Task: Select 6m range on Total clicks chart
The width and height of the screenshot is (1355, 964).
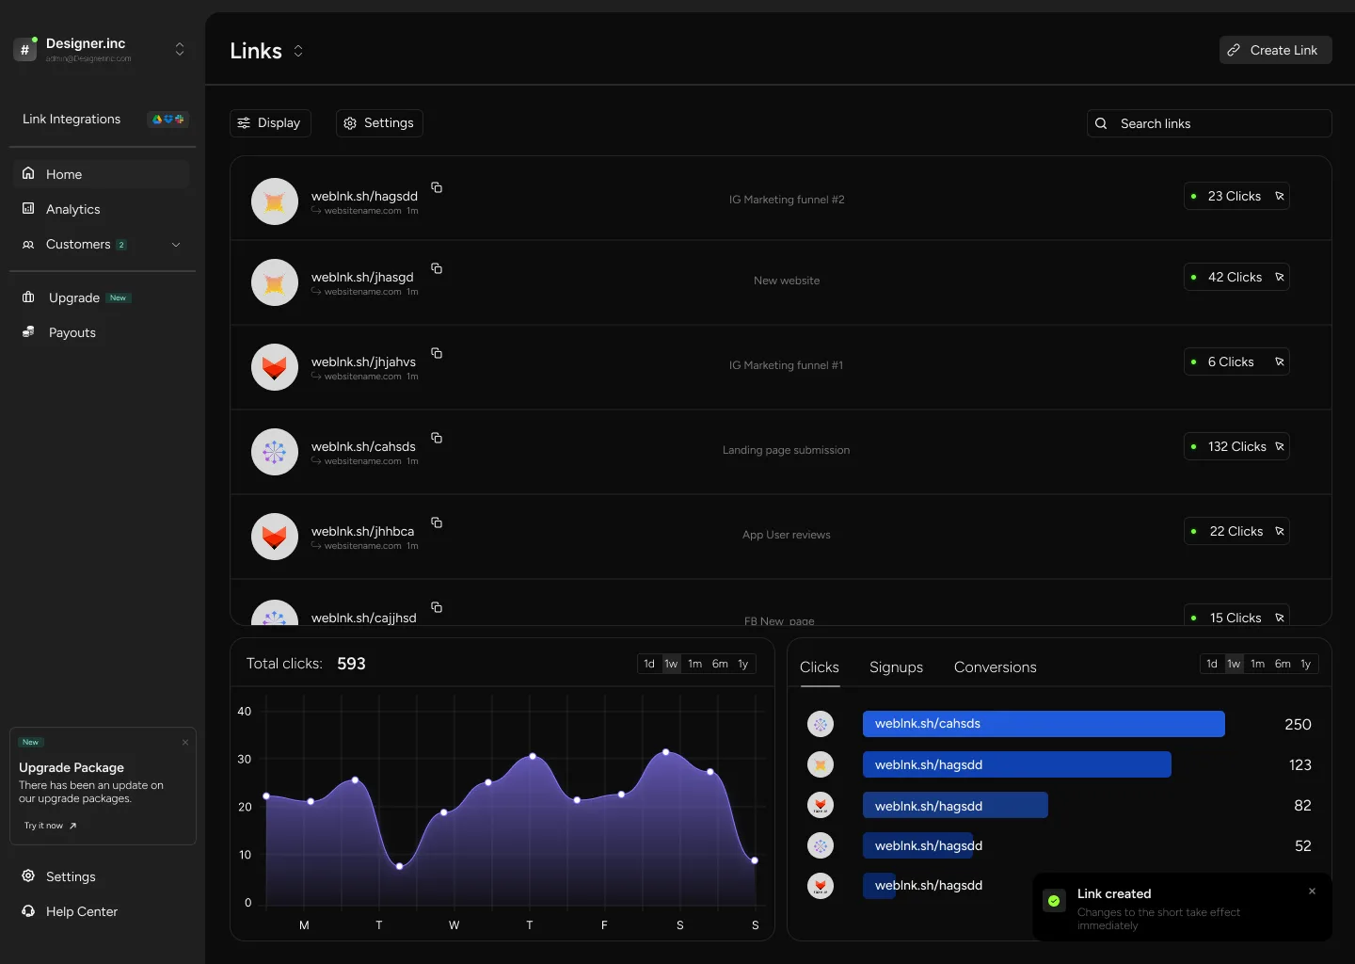Action: [720, 664]
